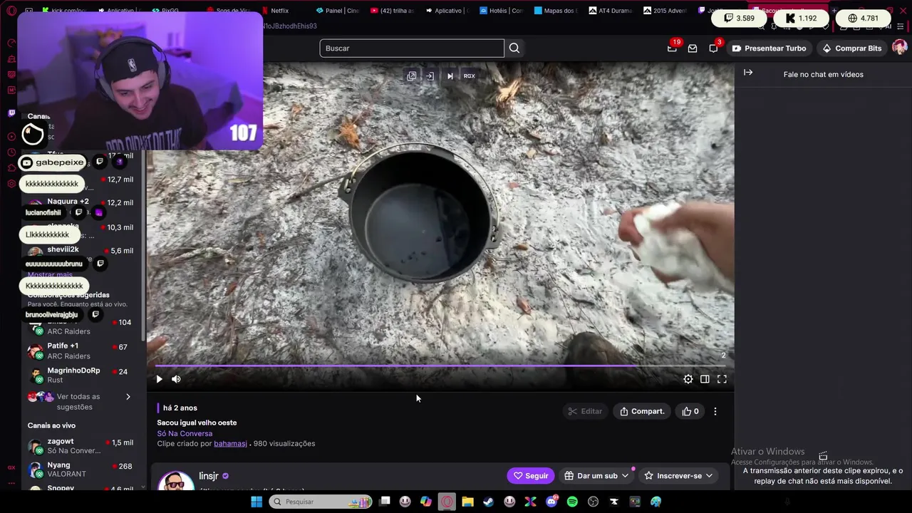
Task: Like the clip with the thumbs-up button
Action: 690,411
